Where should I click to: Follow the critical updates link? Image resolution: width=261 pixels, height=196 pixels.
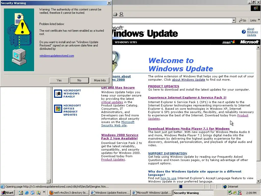[x=112, y=102]
